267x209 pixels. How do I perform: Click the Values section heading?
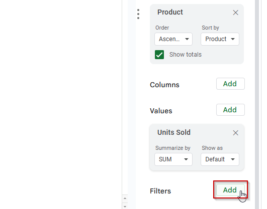coord(161,111)
